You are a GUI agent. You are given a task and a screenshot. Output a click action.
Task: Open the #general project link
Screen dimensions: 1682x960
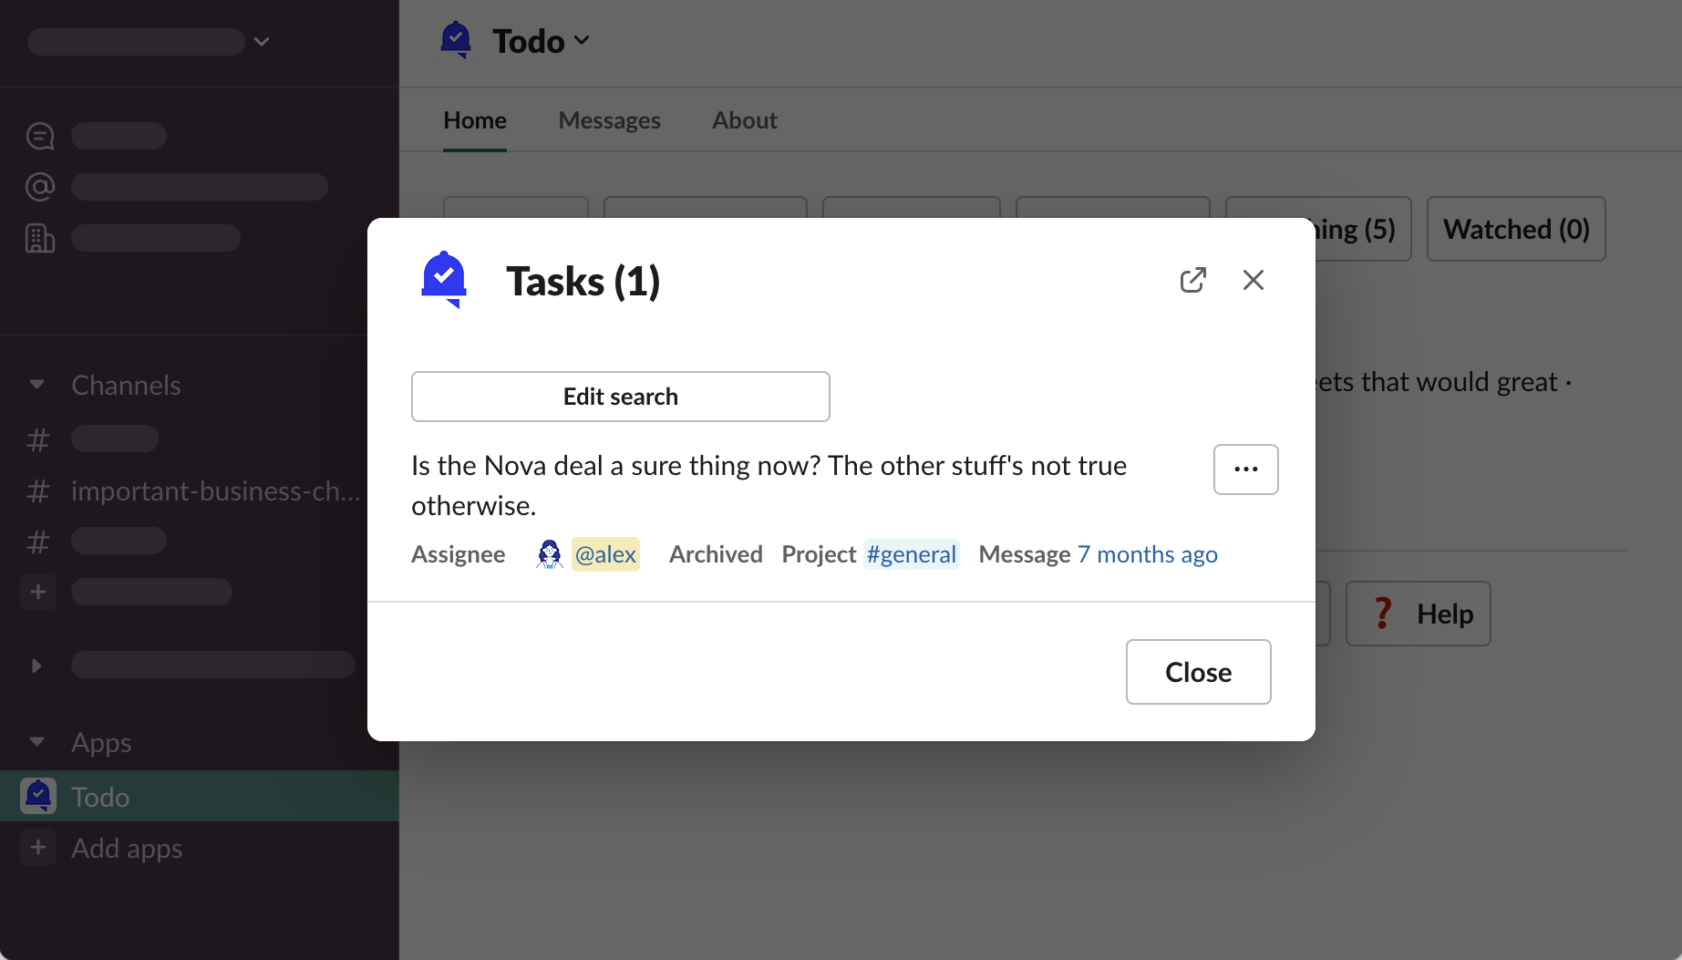(x=911, y=554)
